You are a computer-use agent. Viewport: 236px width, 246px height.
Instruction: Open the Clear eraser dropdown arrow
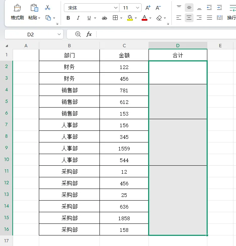(x=165, y=18)
